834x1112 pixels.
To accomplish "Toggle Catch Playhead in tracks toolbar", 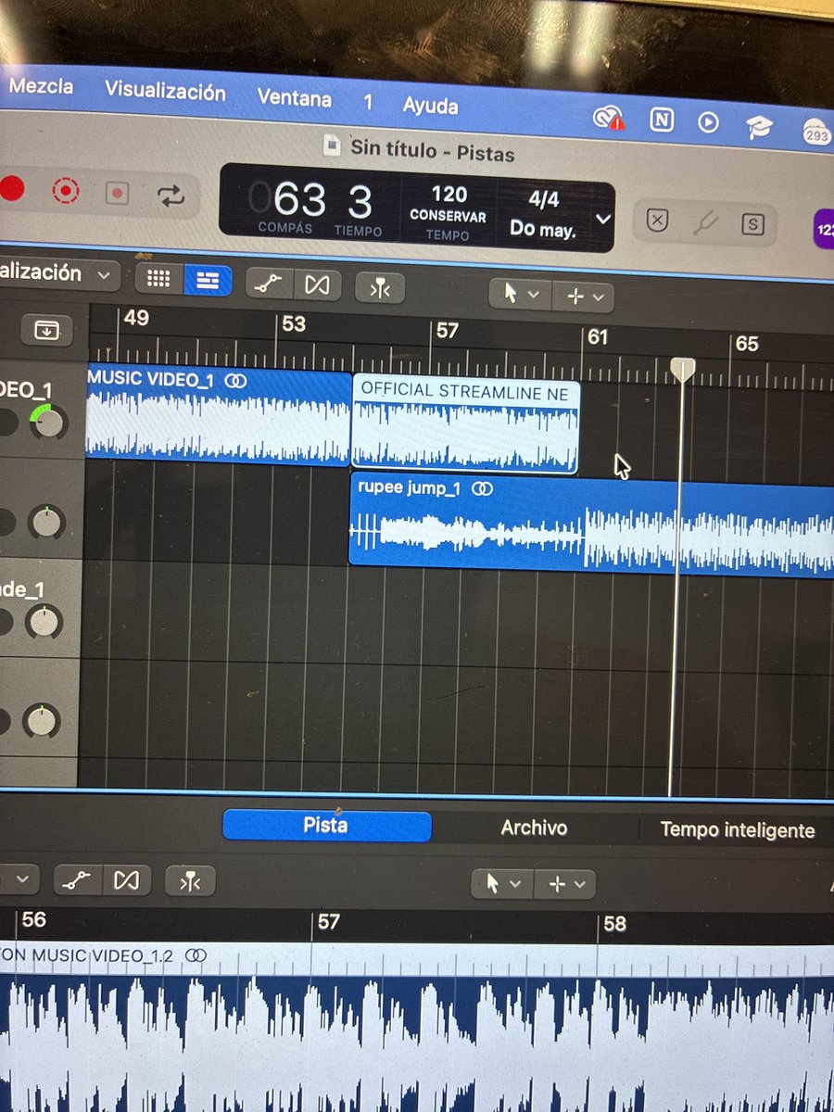I will 380,288.
